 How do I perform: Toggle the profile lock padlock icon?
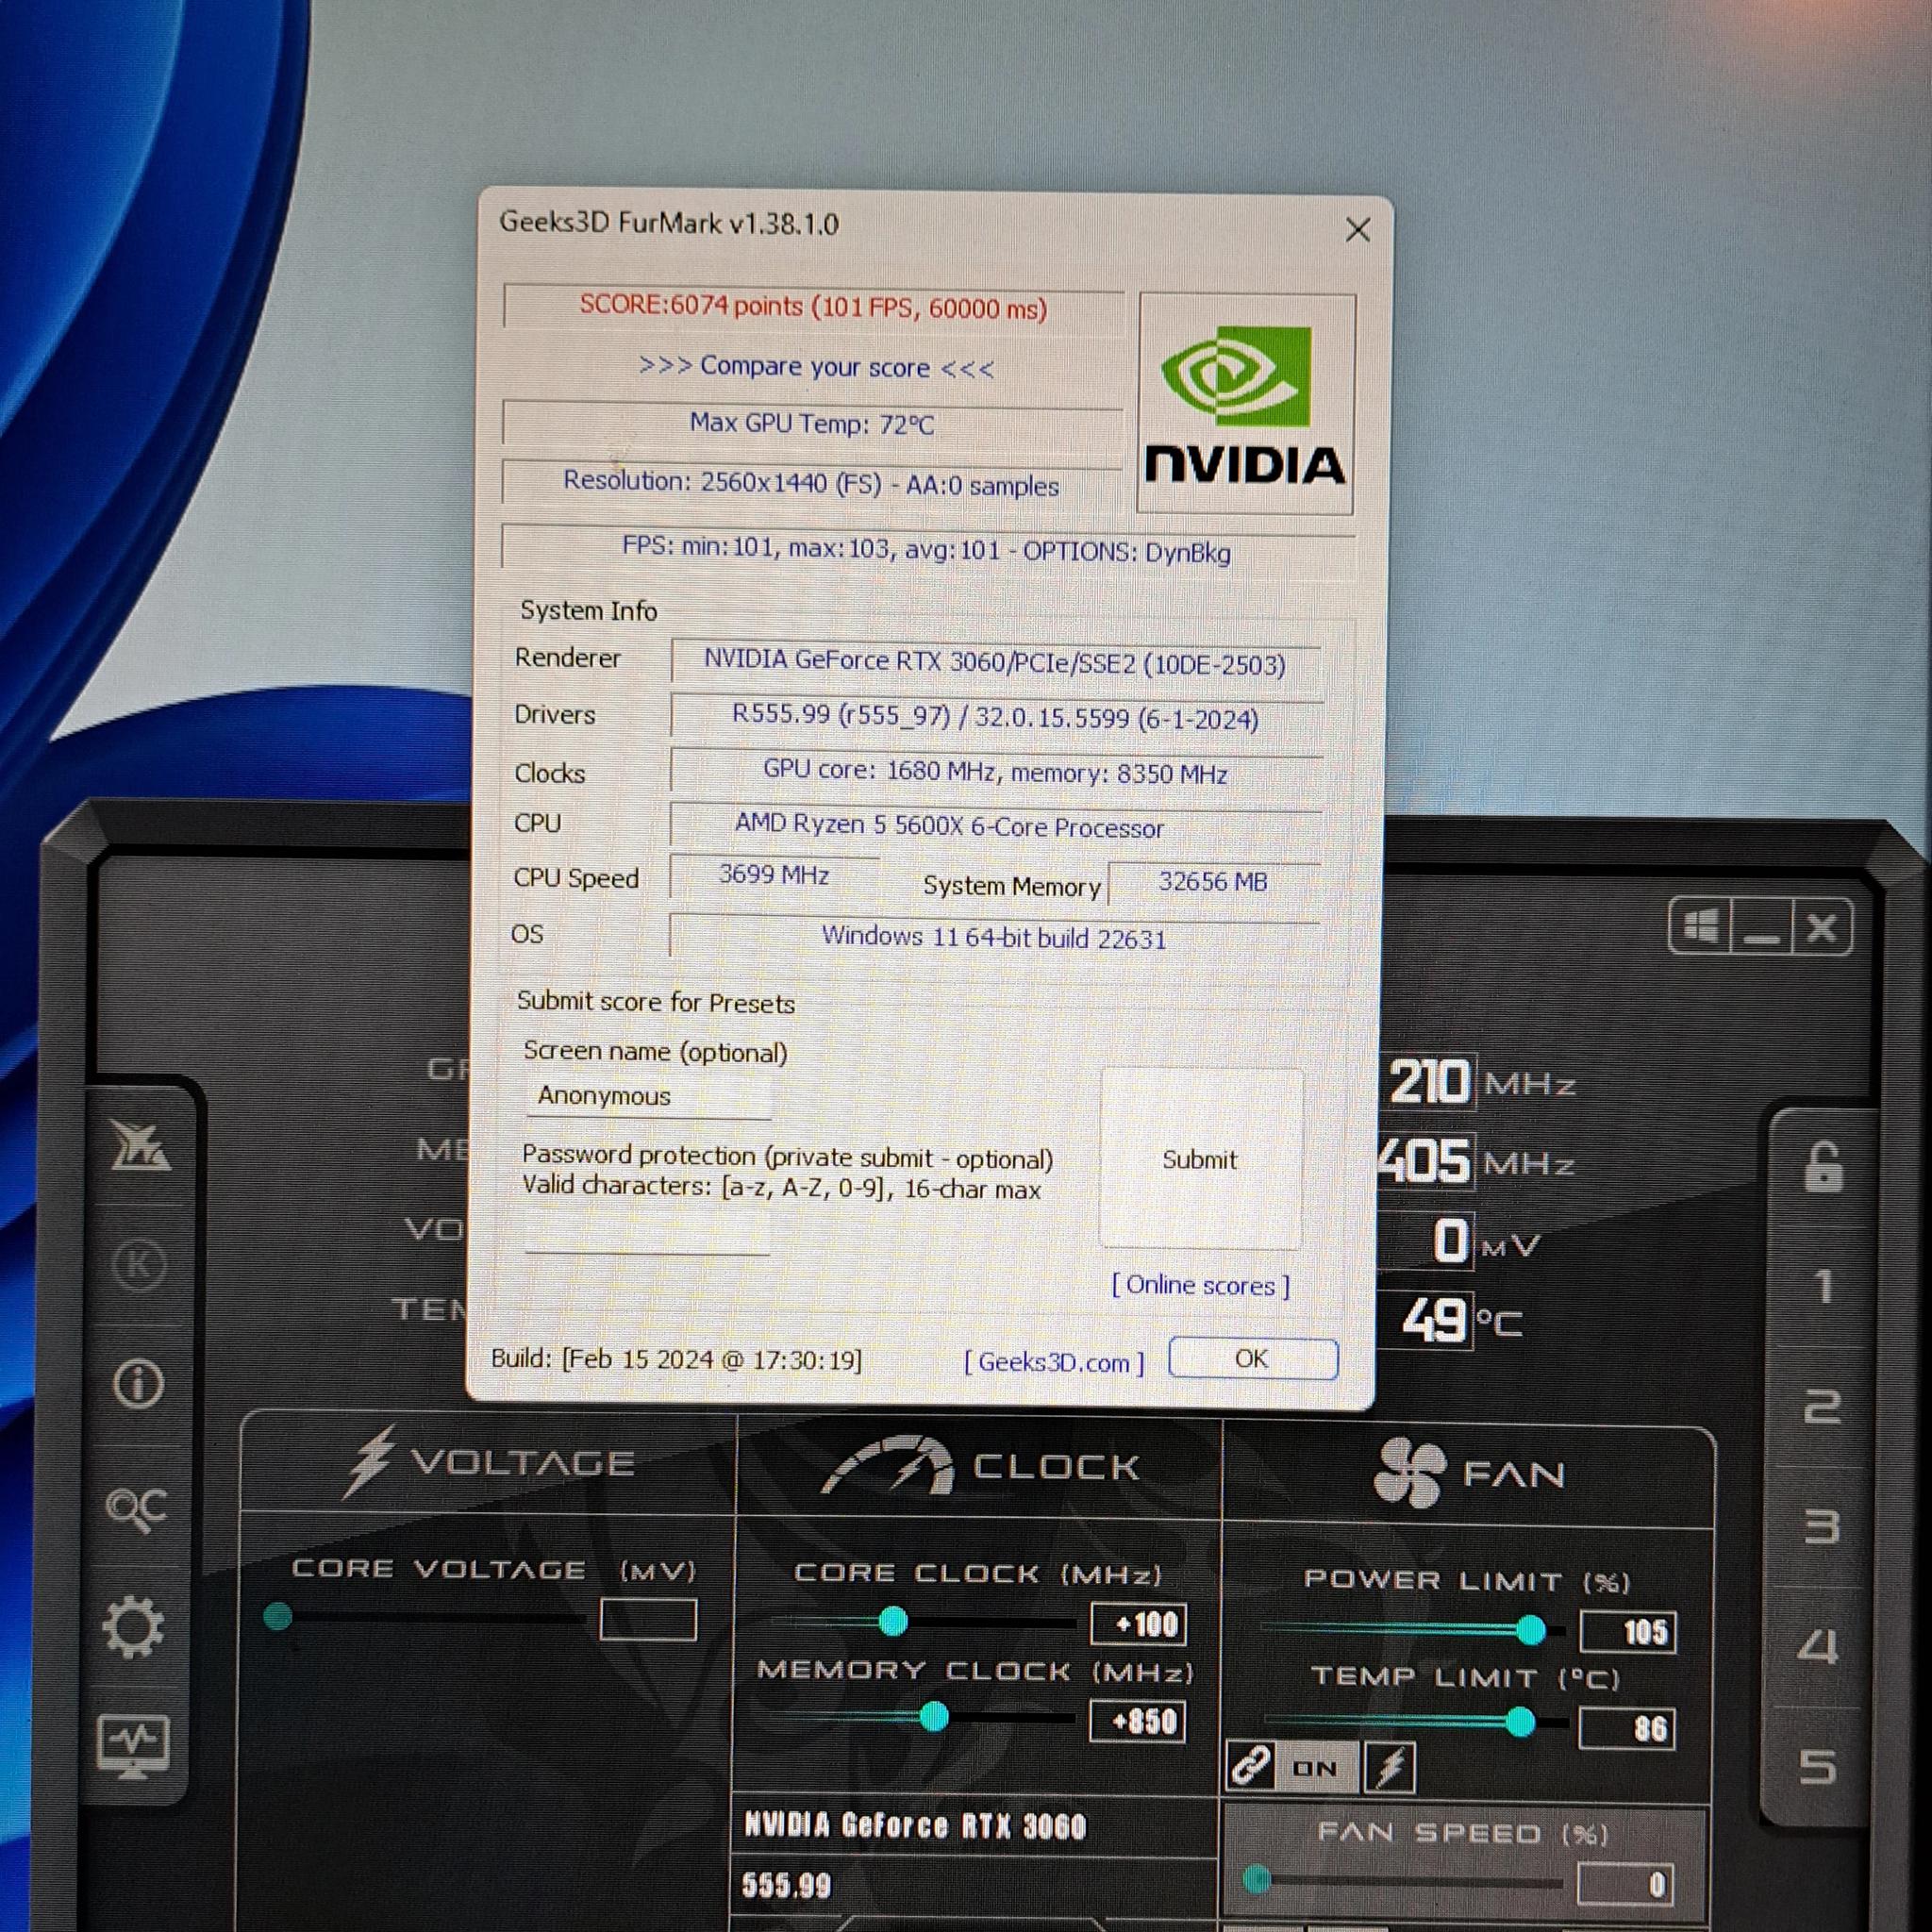click(1823, 1166)
